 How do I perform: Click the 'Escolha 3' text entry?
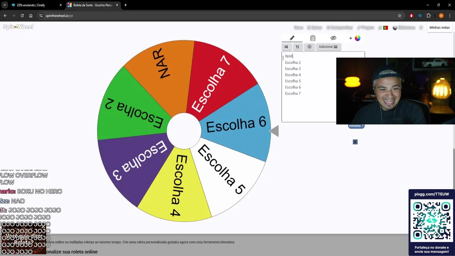click(293, 69)
